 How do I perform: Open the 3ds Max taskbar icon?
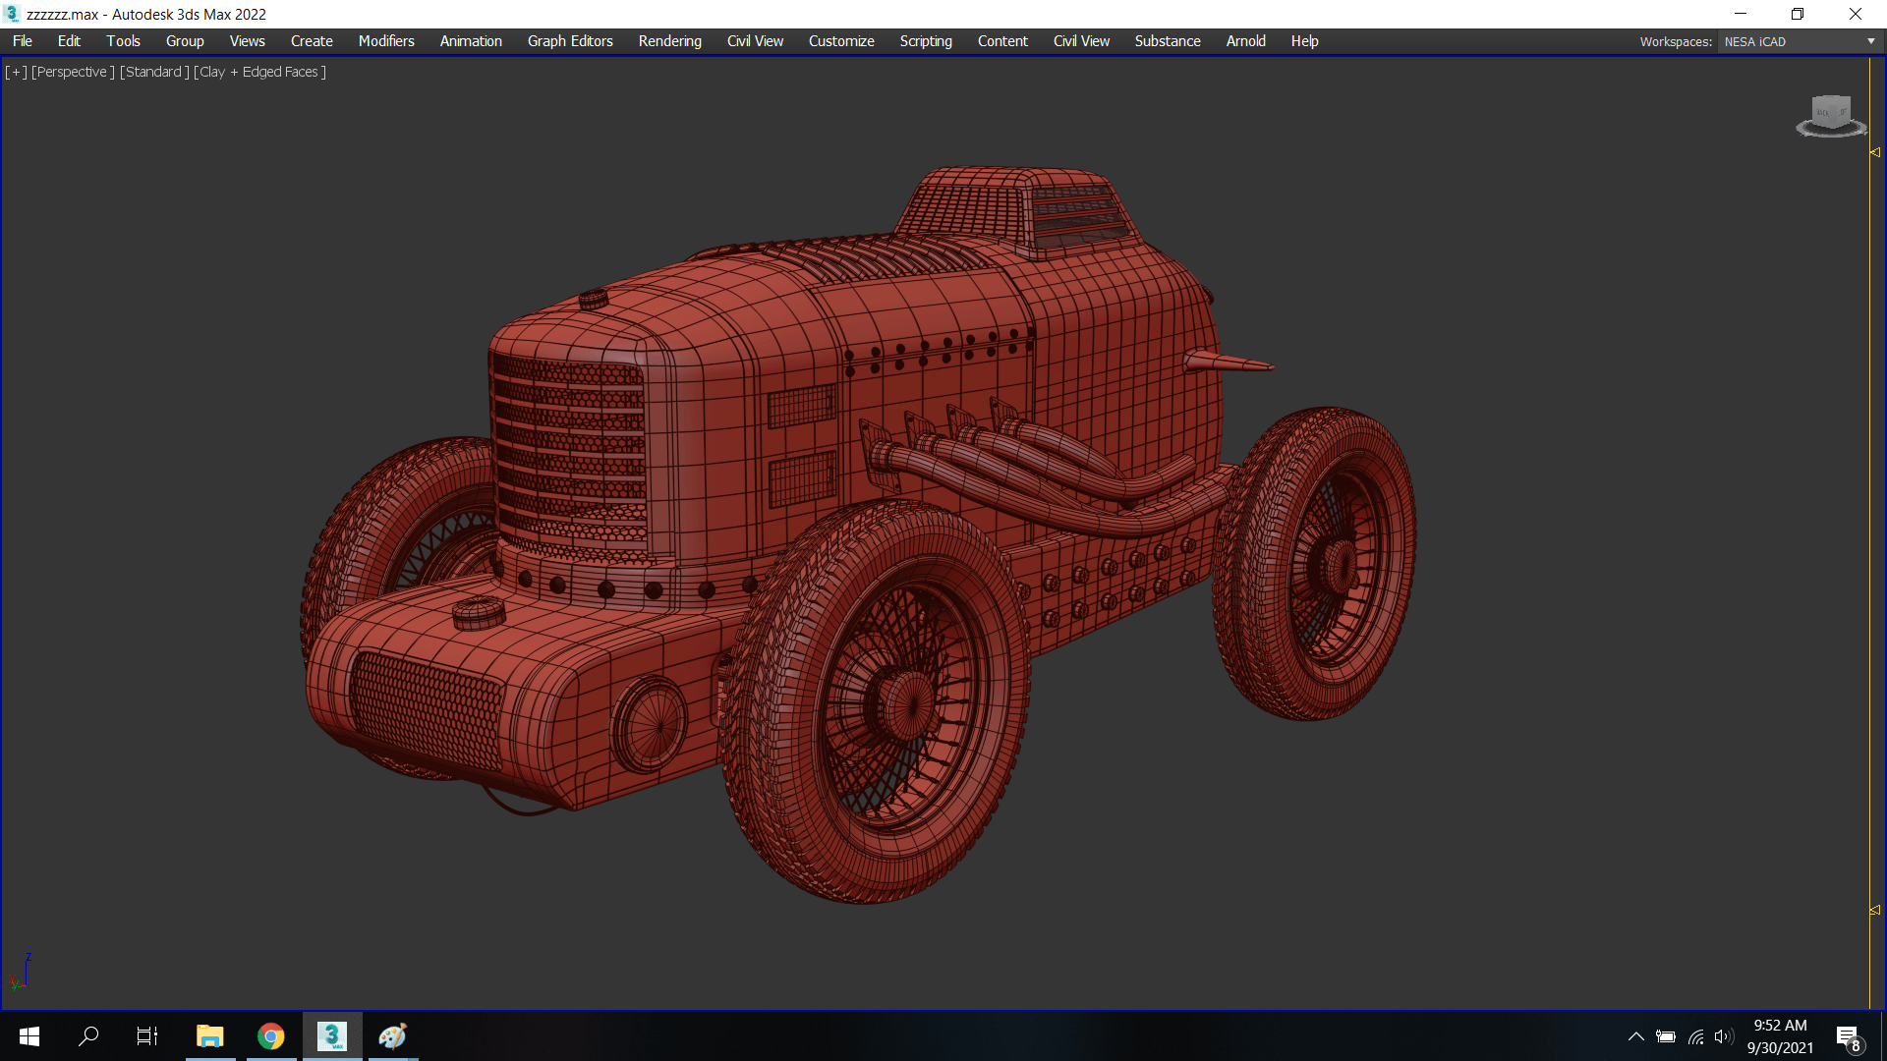332,1036
